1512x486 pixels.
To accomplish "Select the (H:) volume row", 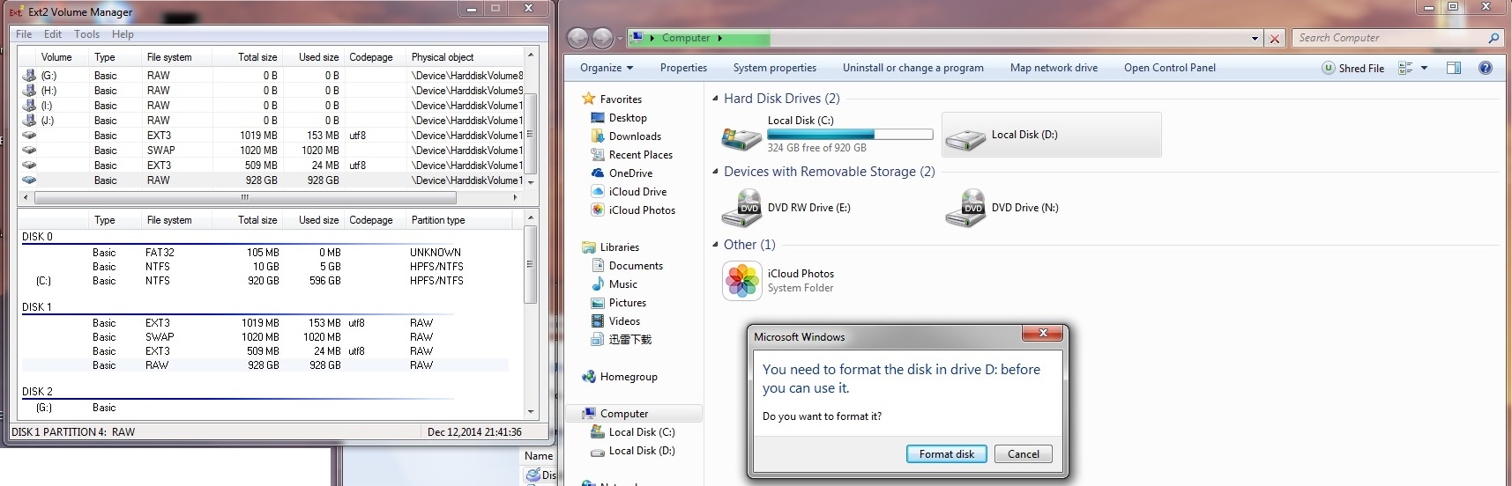I will pyautogui.click(x=271, y=91).
